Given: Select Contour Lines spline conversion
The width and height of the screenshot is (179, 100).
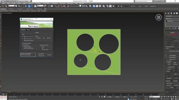Looking at the screenshot, I should click(41, 50).
